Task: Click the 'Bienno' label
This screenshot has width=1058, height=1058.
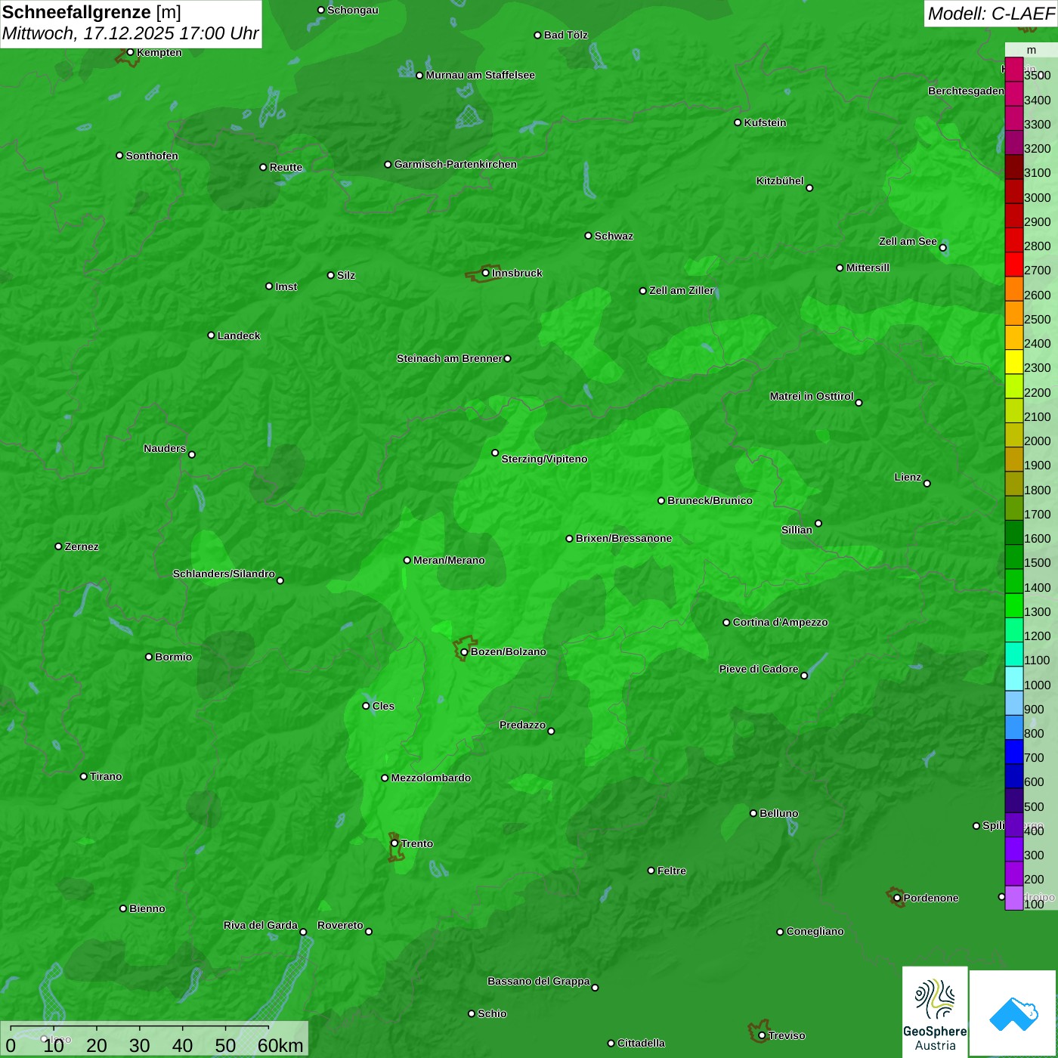Action: 147,908
